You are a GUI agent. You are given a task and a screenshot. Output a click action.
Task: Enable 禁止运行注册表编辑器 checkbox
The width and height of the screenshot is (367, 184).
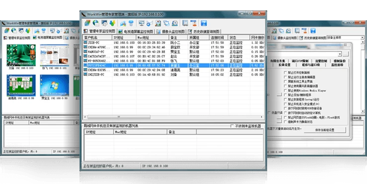[x=286, y=77]
